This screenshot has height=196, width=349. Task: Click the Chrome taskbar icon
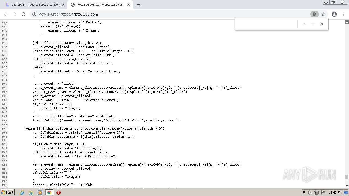49,192
